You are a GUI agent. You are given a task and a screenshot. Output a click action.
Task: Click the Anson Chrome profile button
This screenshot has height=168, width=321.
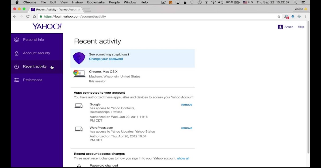click(x=301, y=9)
